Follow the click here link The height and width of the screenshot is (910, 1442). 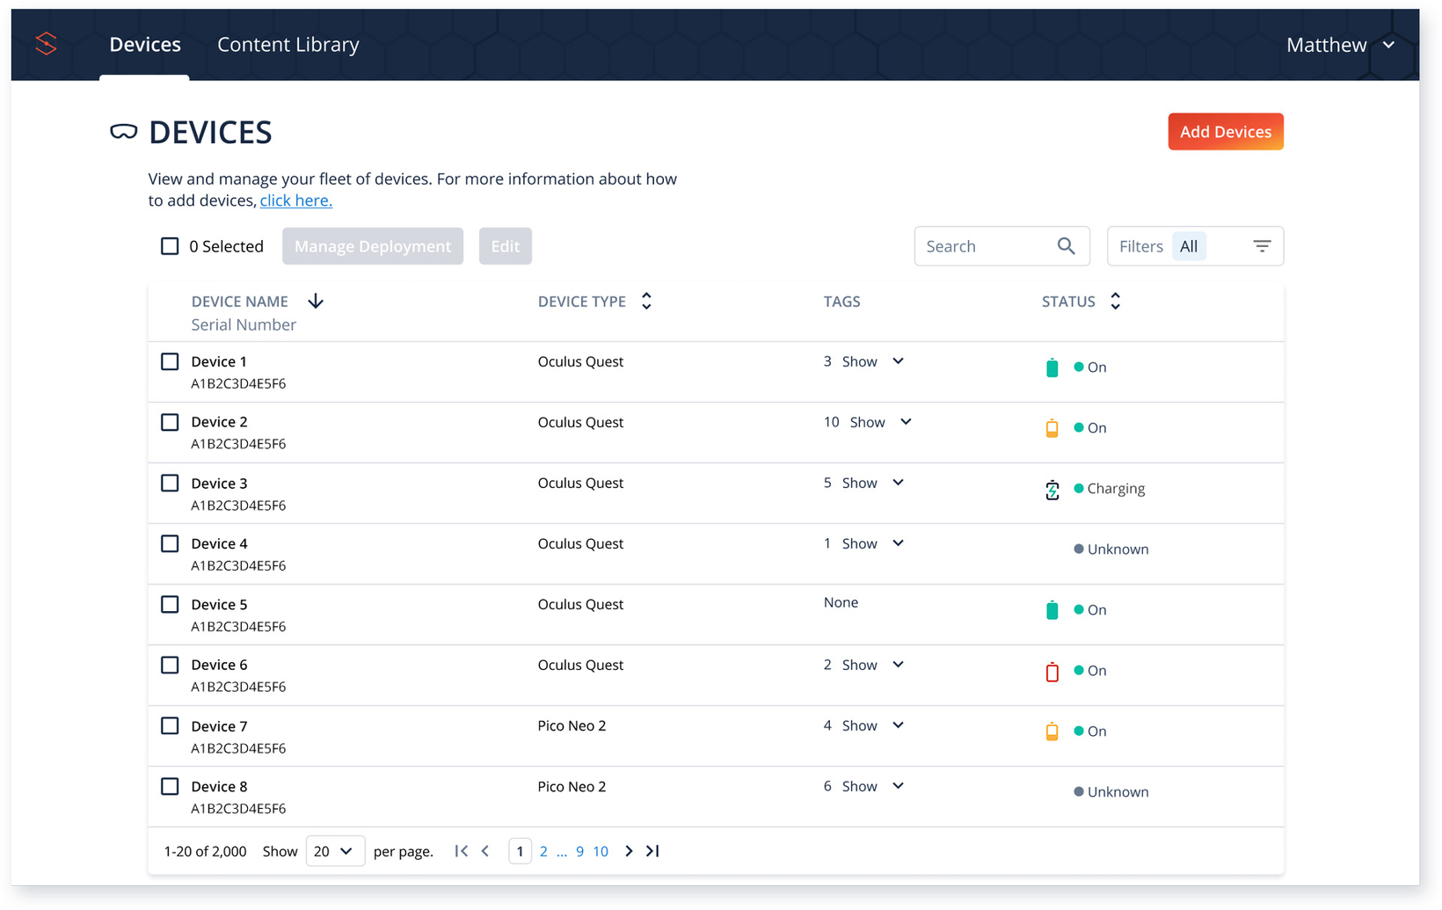tap(296, 200)
